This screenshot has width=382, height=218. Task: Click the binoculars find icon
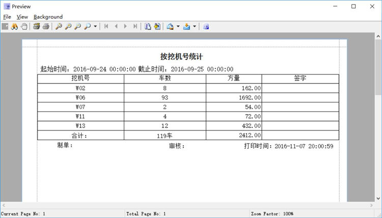15,26
